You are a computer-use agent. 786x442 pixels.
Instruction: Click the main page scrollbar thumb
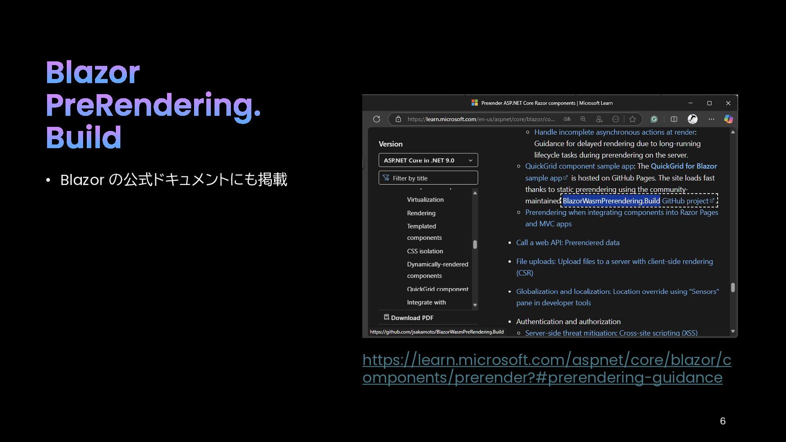click(x=733, y=288)
